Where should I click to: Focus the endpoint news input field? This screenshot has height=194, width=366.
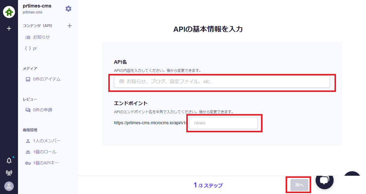coord(223,123)
